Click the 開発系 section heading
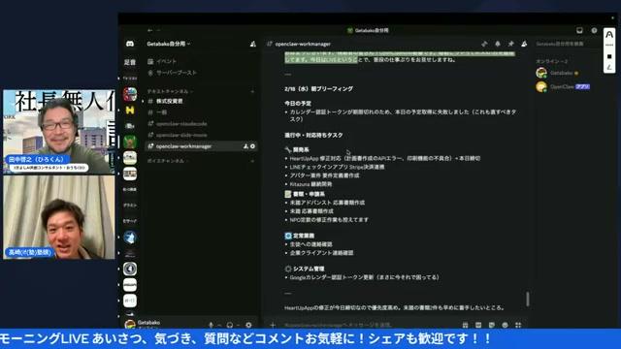 (301, 149)
